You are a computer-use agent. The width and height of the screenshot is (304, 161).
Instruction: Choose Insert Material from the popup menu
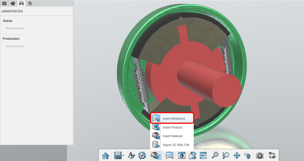[172, 136]
